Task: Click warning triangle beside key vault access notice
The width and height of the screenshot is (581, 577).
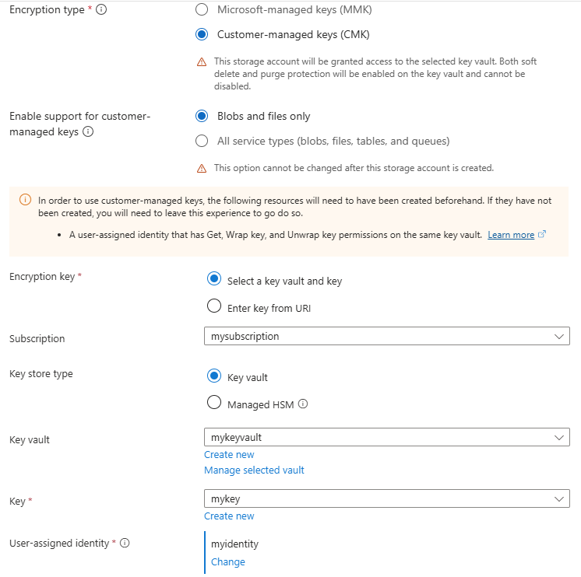Action: click(x=202, y=61)
